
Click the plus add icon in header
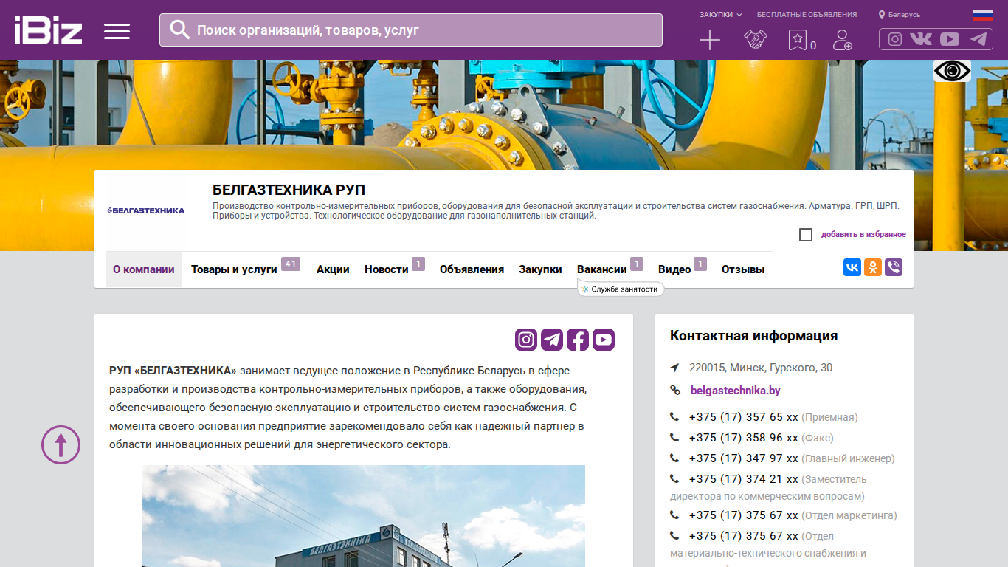coord(709,40)
